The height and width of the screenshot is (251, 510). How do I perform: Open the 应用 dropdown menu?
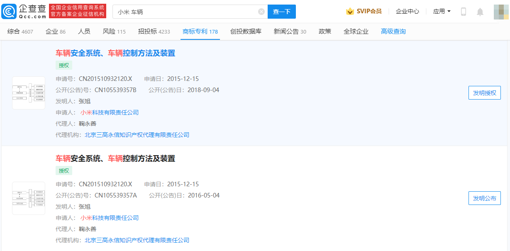pyautogui.click(x=442, y=11)
